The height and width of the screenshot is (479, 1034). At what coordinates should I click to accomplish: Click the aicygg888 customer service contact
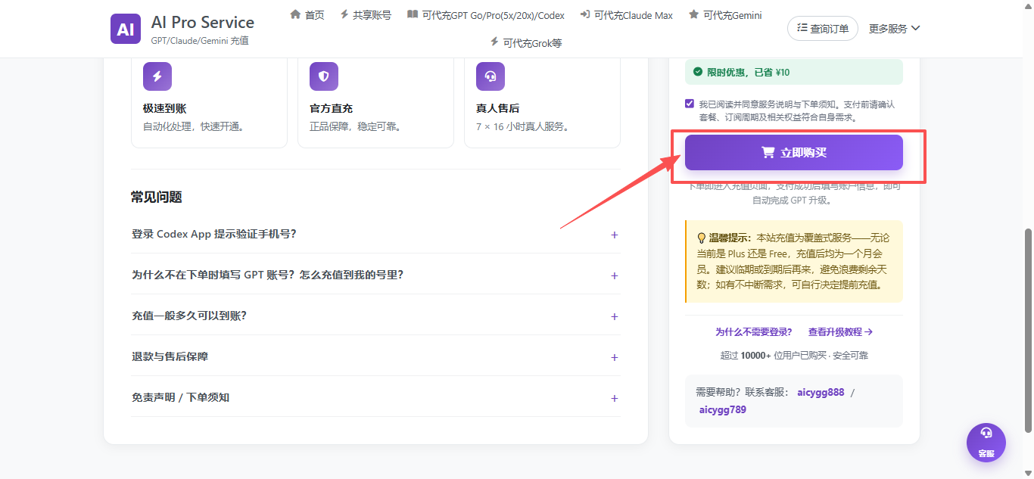(x=821, y=392)
